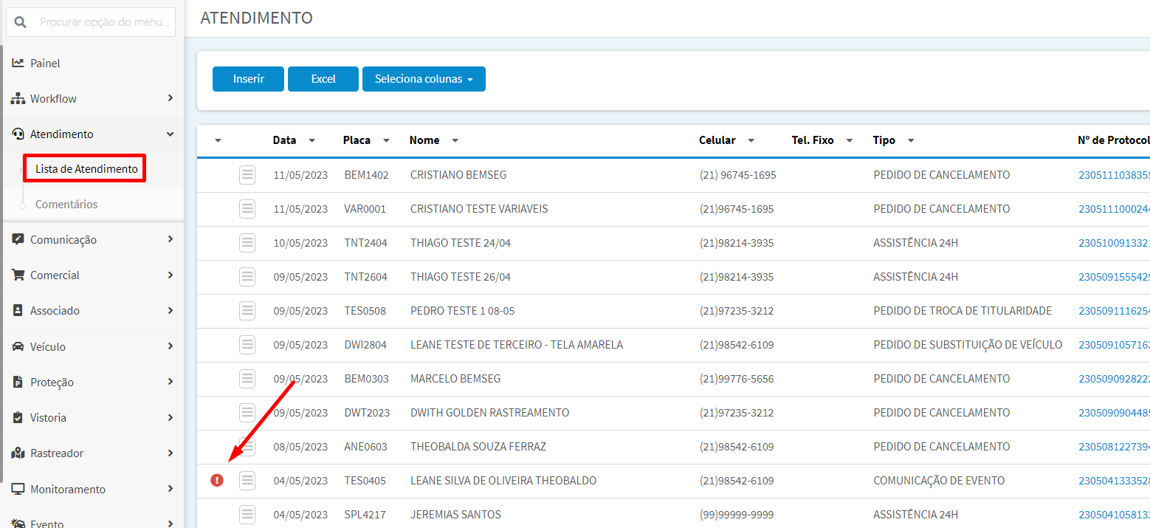Open the row menu icon for BEM0303
The width and height of the screenshot is (1150, 528).
[247, 379]
